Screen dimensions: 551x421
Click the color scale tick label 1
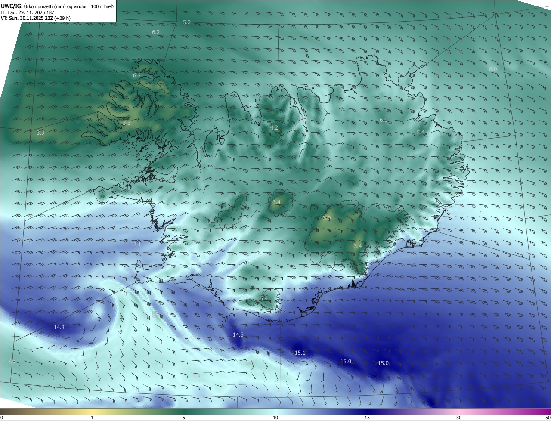coord(92,418)
